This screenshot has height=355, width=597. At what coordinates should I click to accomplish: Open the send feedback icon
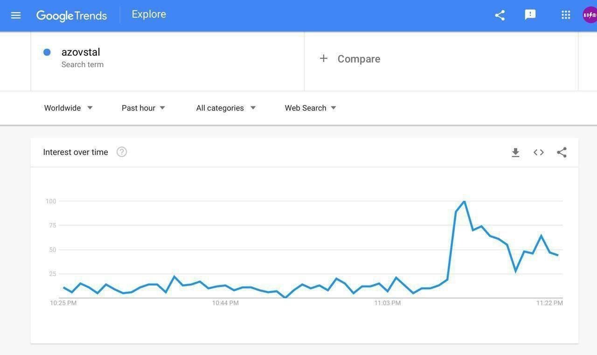530,15
